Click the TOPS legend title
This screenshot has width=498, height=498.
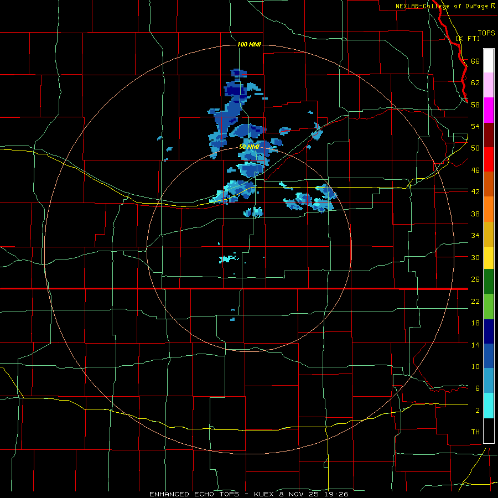point(486,33)
